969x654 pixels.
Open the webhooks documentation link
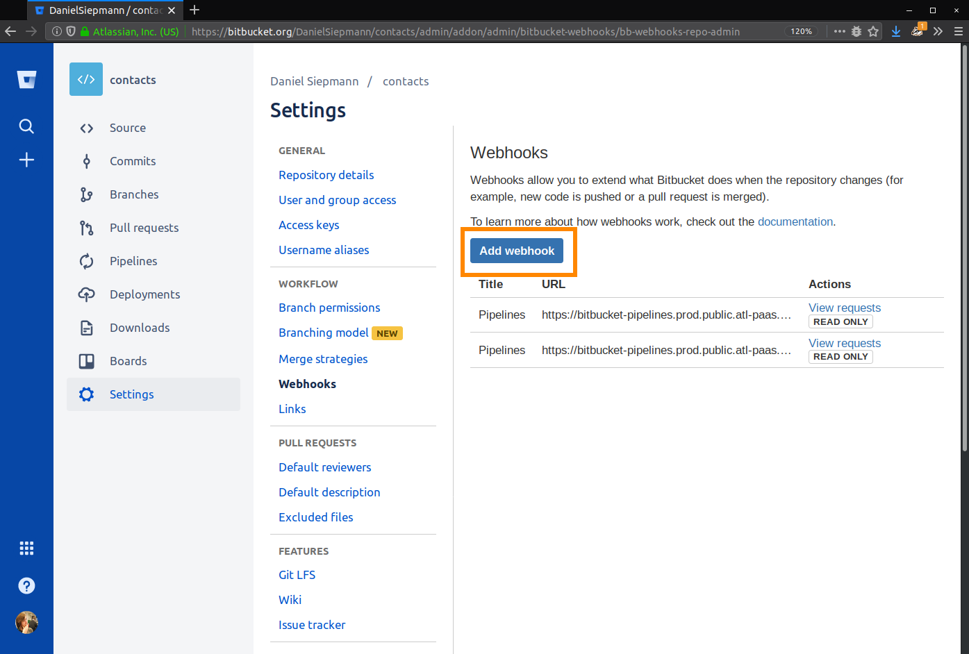tap(795, 221)
